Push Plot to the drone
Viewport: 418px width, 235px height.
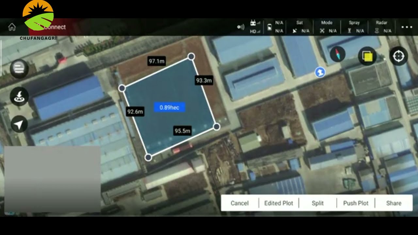point(356,203)
